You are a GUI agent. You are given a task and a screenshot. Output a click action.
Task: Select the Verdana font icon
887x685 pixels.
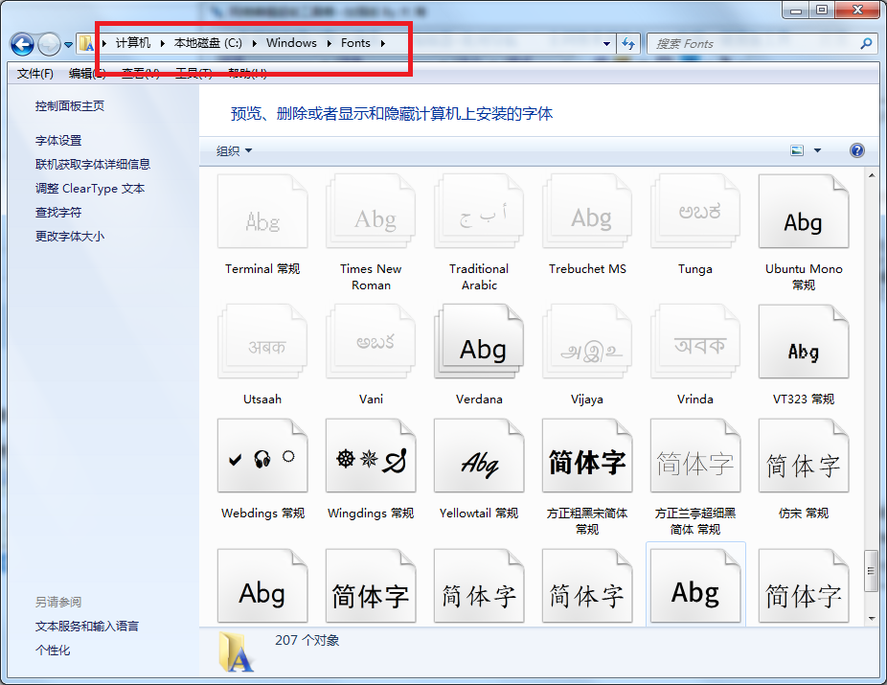tap(479, 343)
